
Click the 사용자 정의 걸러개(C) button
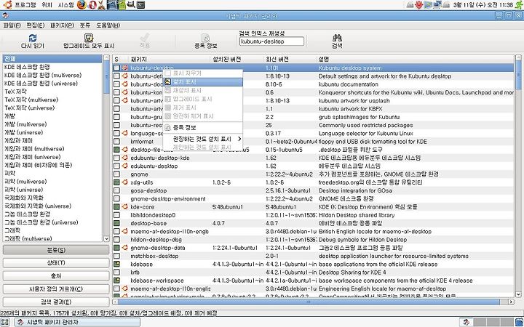coord(56,289)
